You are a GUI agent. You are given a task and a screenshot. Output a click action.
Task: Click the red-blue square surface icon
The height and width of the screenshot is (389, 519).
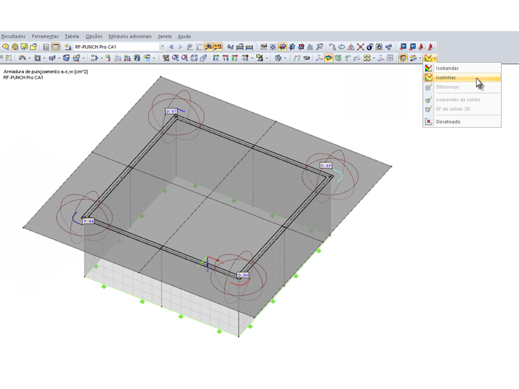(x=38, y=58)
